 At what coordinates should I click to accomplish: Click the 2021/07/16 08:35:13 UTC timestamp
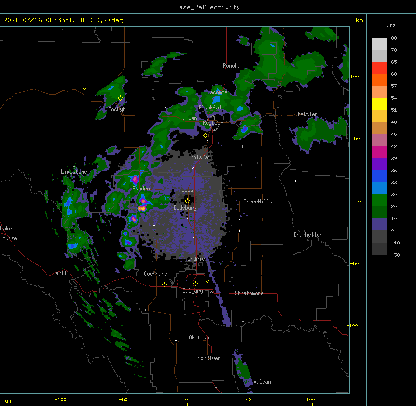click(48, 20)
